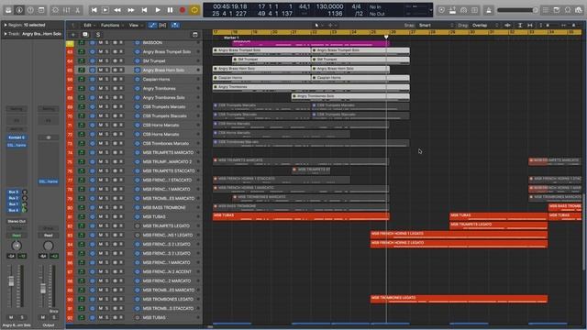This screenshot has width=587, height=330.
Task: Open the Quick Help question-mark icon
Action: click(x=30, y=10)
